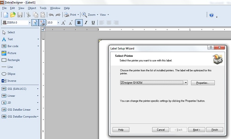Viewport: 231px width, 139px height.
Task: Select the Inverse tool
Action: point(9,81)
